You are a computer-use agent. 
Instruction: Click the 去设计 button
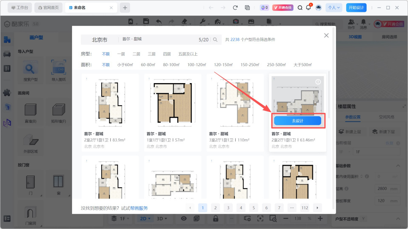point(297,120)
